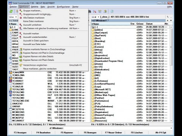The width and height of the screenshot is (182, 136).
Task: Select TCUNINST EXE file icon
Action: (11, 81)
